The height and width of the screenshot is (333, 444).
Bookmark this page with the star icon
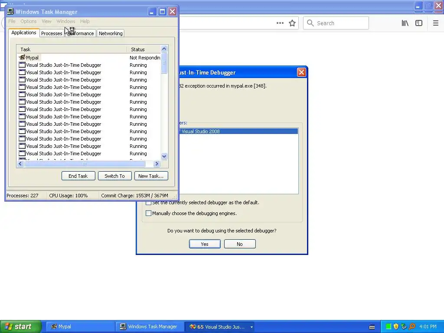point(292,23)
